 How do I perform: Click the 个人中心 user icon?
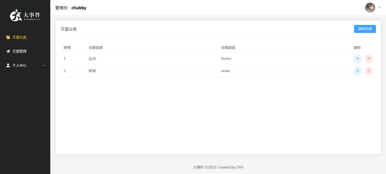[8, 66]
